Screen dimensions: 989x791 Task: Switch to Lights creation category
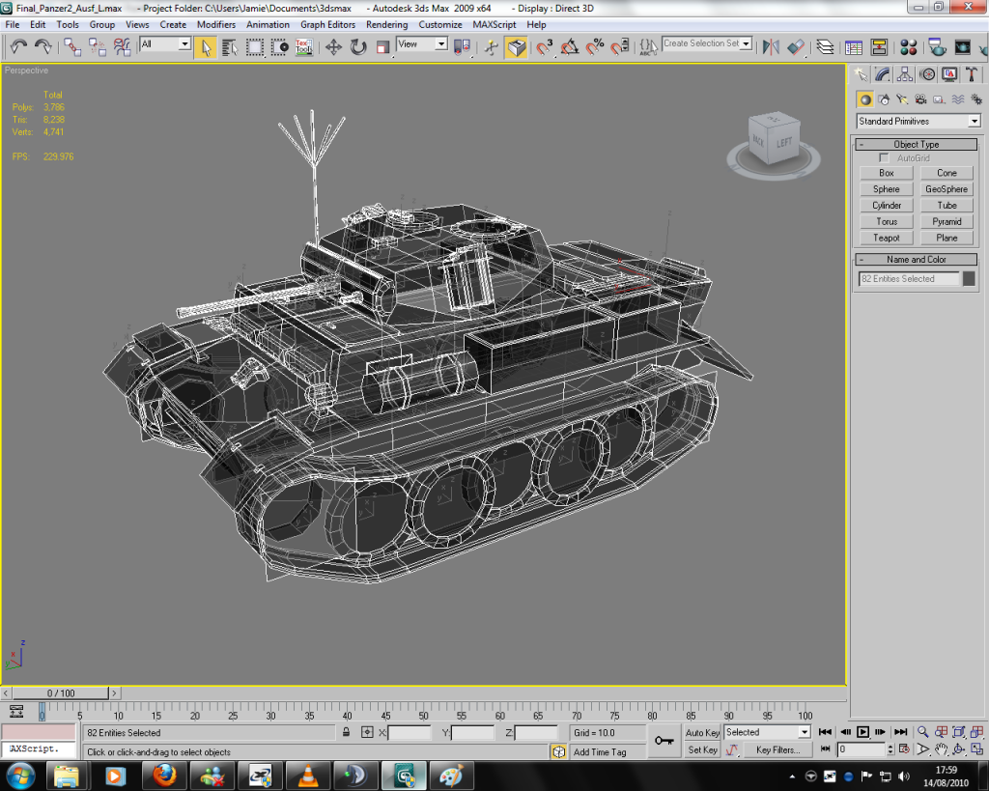coord(902,99)
